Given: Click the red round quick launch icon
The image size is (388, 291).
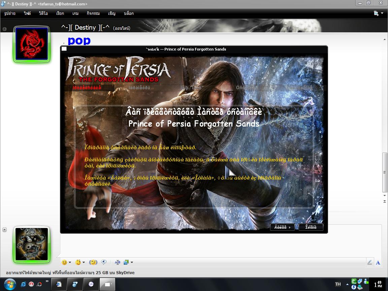Looking at the screenshot, I should (x=31, y=284).
